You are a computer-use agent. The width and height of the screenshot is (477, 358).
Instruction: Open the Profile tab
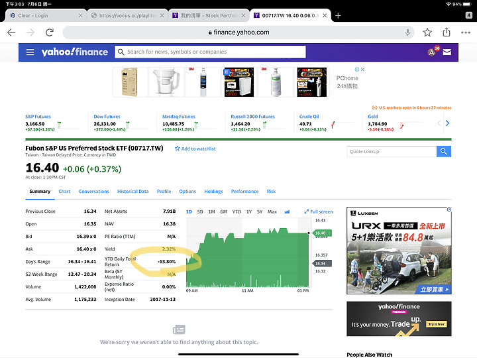(x=164, y=192)
